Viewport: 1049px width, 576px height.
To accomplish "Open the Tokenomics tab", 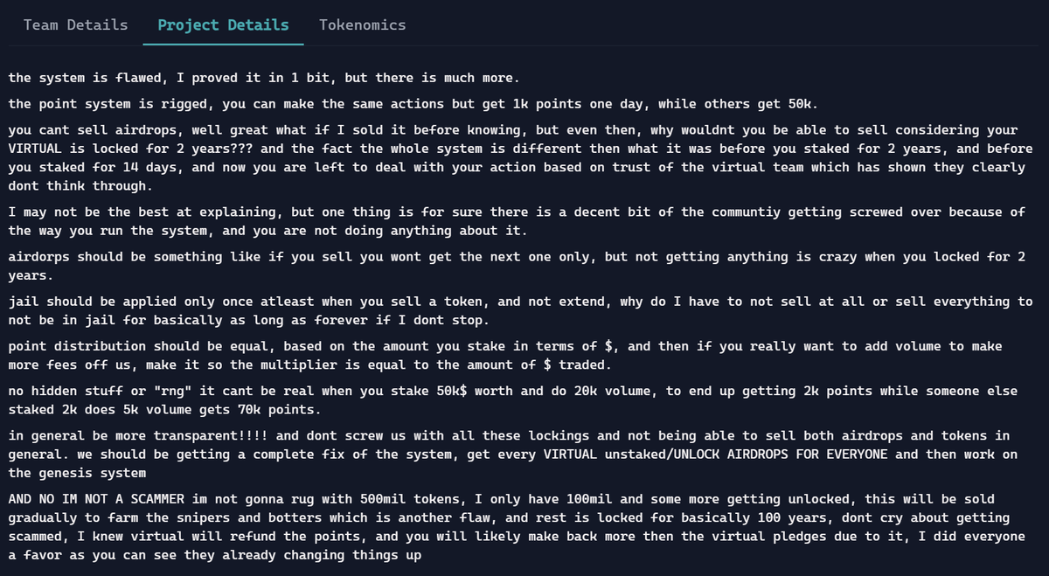I will tap(362, 24).
